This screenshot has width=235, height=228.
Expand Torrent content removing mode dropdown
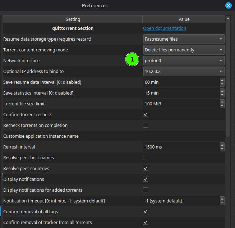tap(184, 50)
